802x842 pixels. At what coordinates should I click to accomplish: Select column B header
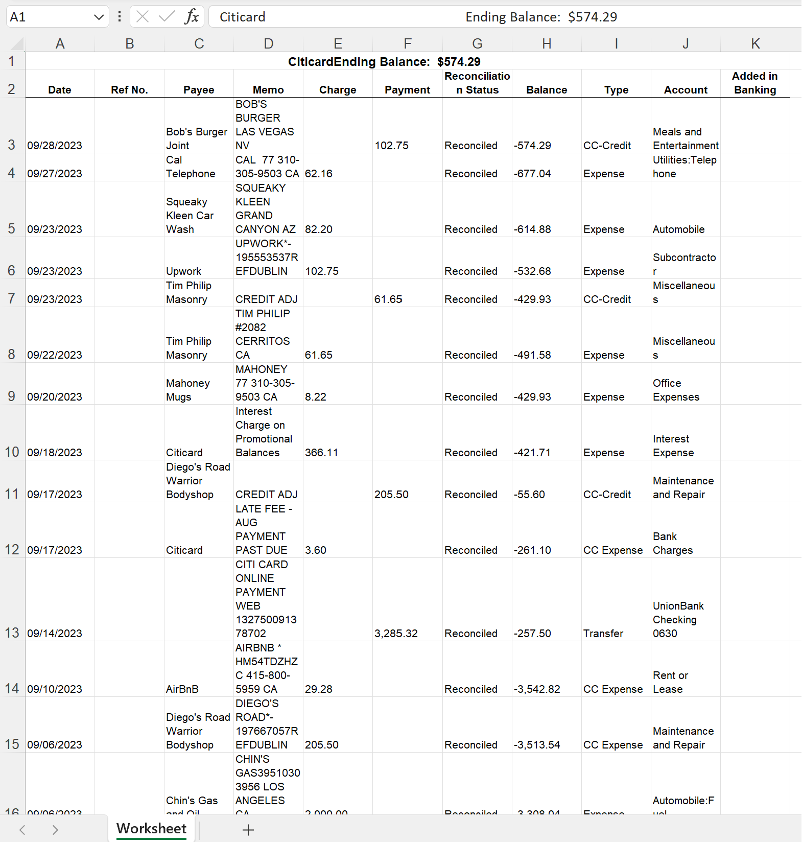click(x=130, y=44)
